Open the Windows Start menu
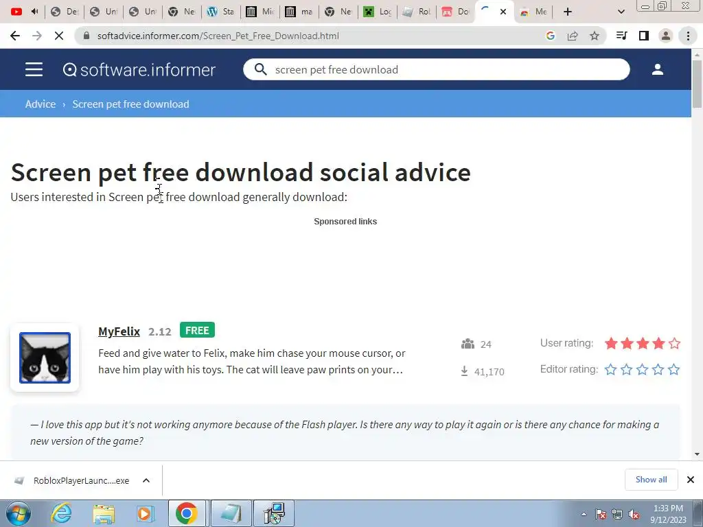The image size is (703, 527). 18,513
